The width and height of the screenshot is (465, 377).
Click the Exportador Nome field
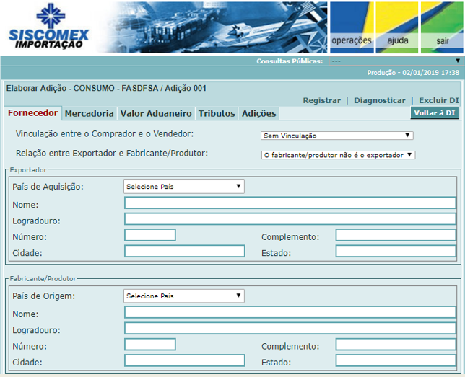(290, 203)
